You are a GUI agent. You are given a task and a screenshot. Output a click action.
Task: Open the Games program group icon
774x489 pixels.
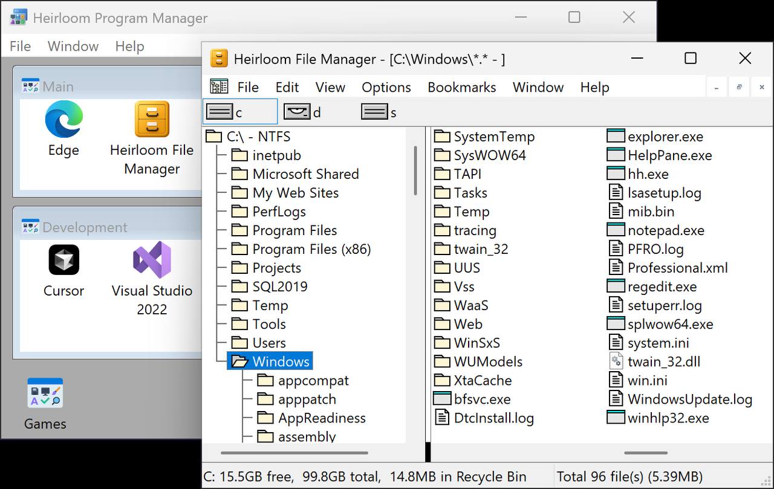tap(45, 393)
